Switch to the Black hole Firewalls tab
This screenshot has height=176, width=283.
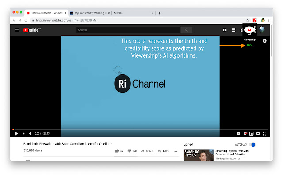[46, 13]
